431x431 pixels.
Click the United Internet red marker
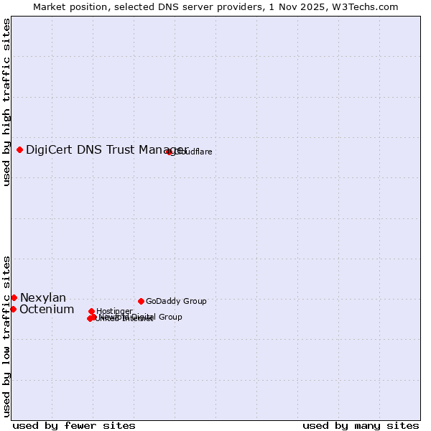[x=90, y=318]
